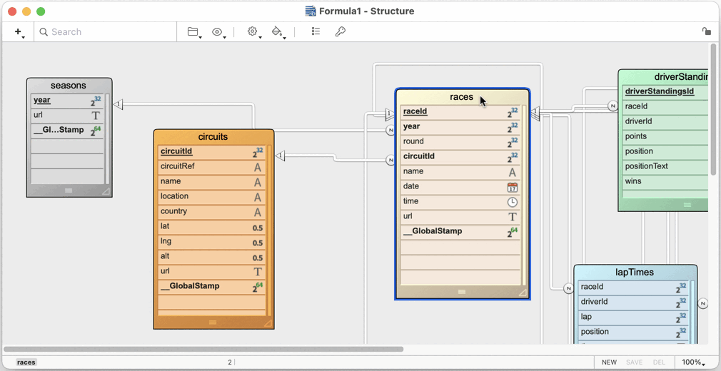Click the Search input field

[106, 31]
